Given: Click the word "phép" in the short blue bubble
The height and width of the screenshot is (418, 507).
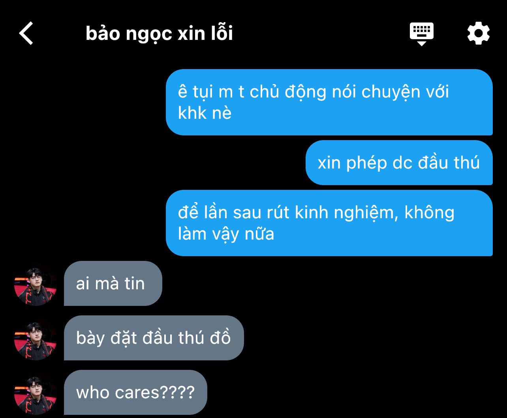Looking at the screenshot, I should click(366, 163).
